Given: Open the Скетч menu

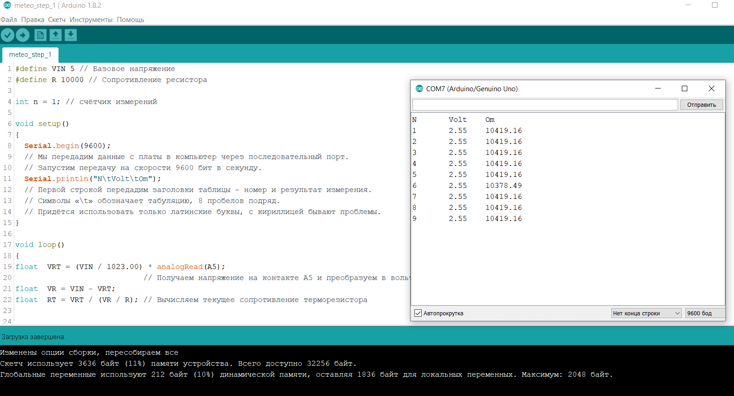Looking at the screenshot, I should pyautogui.click(x=57, y=20).
